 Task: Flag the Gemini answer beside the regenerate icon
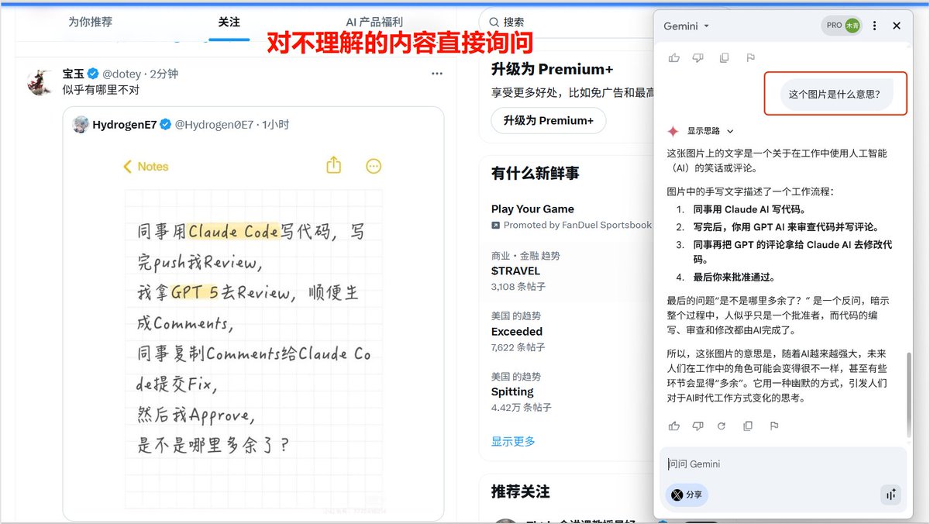[773, 426]
